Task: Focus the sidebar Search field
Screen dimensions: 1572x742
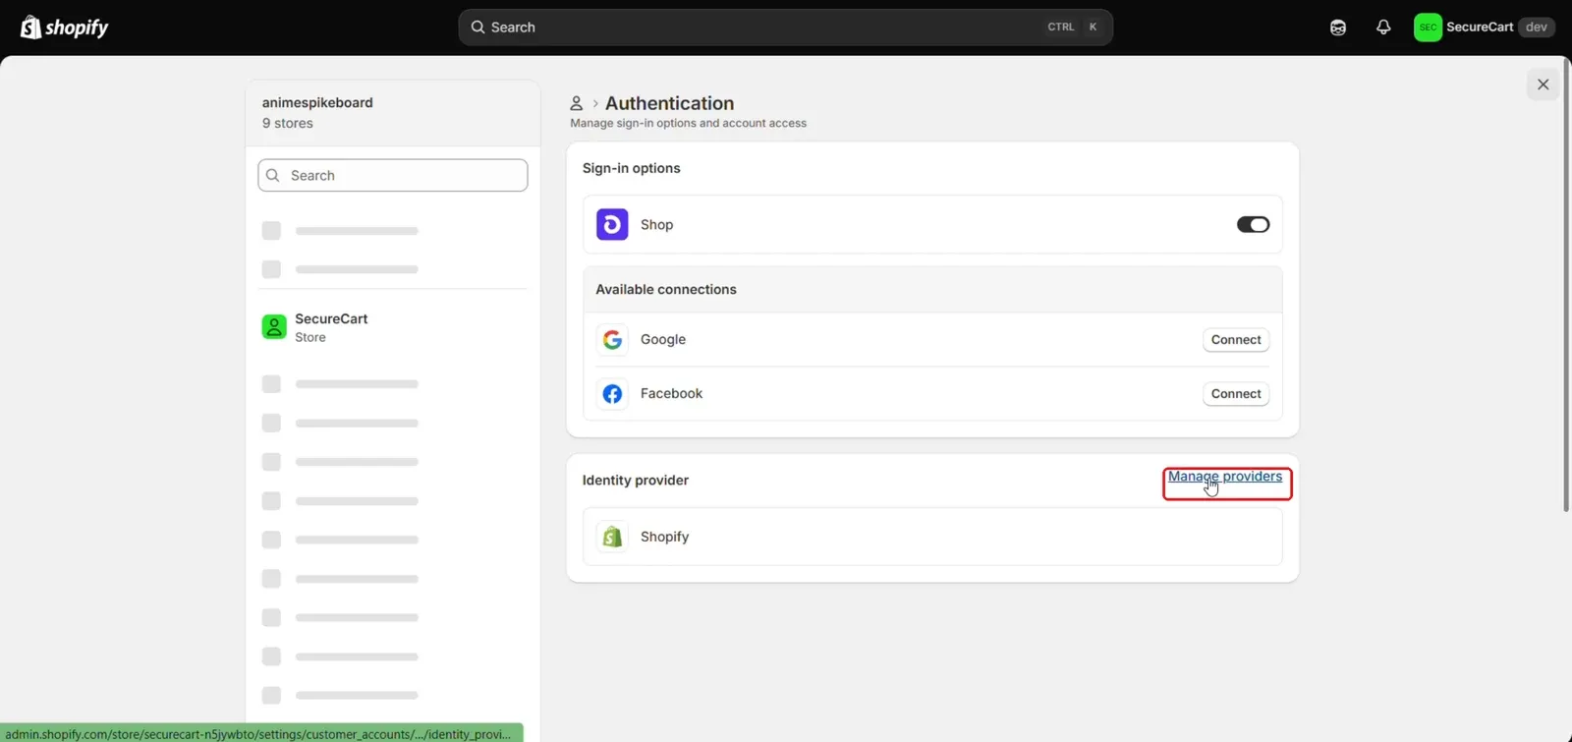Action: [x=393, y=176]
